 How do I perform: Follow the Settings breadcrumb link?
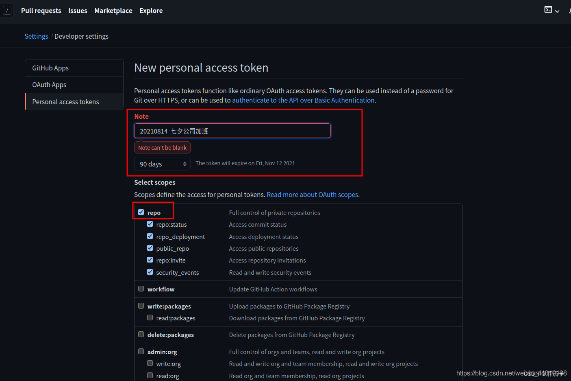[x=36, y=36]
